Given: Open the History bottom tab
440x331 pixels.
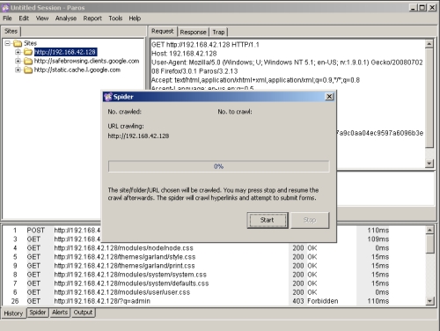Looking at the screenshot, I should click(x=13, y=313).
